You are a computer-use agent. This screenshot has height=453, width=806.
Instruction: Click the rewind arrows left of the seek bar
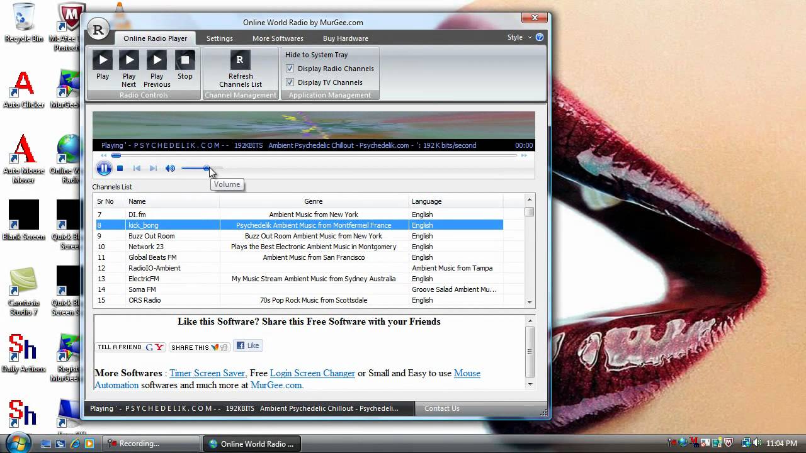(103, 155)
